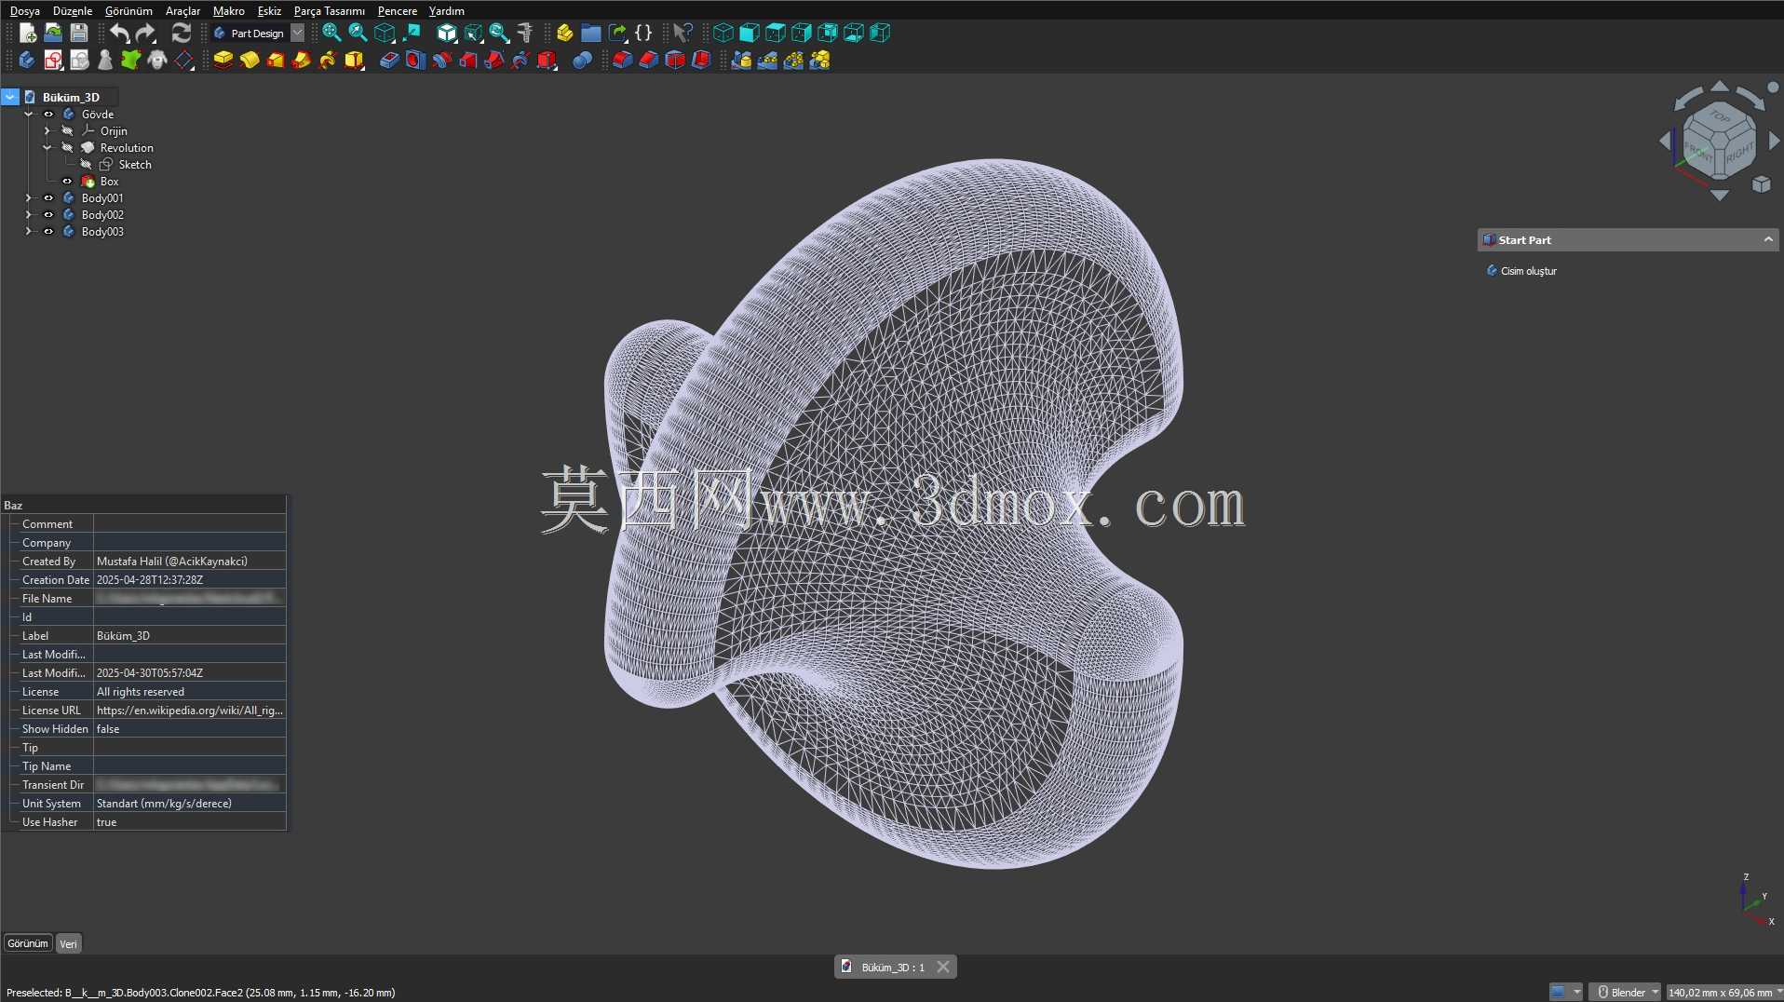The width and height of the screenshot is (1784, 1002).
Task: Toggle visibility eye of Gövde
Action: coord(48,115)
